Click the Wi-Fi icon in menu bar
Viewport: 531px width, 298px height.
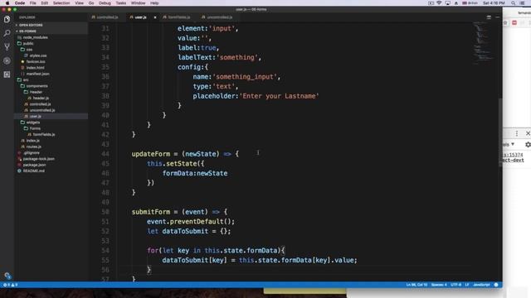tap(439, 3)
